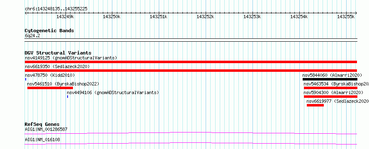Select the red bar under nsv5461510
Viewport: 369px width, 149px height.
pos(50,88)
